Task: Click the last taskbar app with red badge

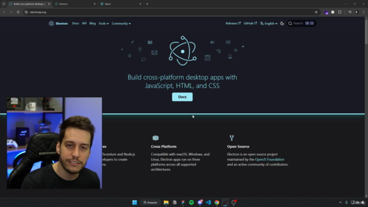Action: [234, 202]
